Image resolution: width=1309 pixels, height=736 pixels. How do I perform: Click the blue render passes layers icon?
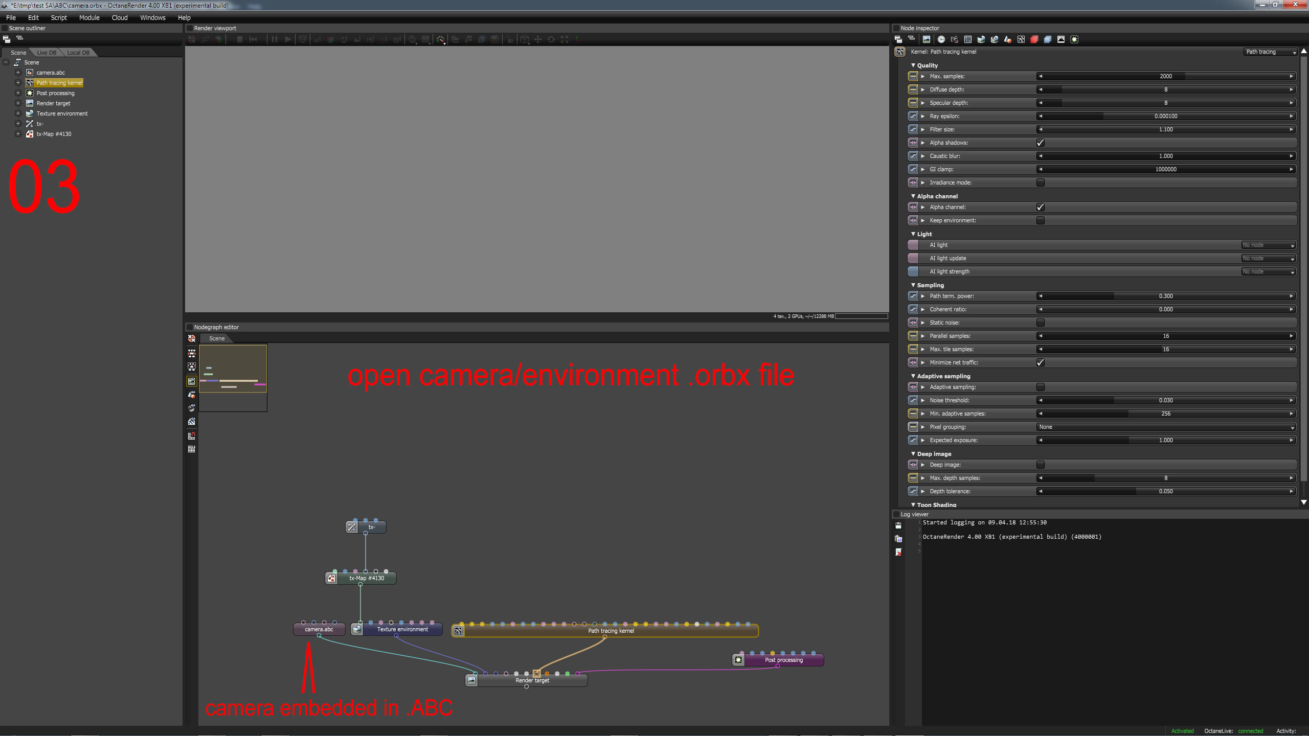pos(1047,39)
